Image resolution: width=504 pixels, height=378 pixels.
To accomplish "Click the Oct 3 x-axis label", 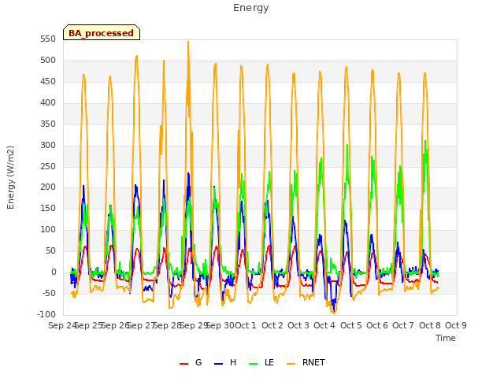I will tap(298, 325).
